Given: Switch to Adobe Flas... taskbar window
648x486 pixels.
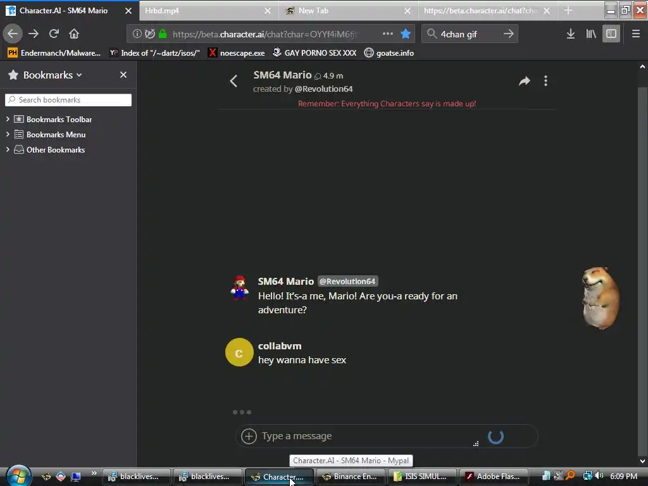Looking at the screenshot, I should tap(494, 477).
